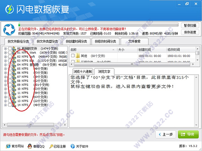Click 暂停扫描 to pause scanning
Screen dimensions: 202x151
click(x=190, y=26)
